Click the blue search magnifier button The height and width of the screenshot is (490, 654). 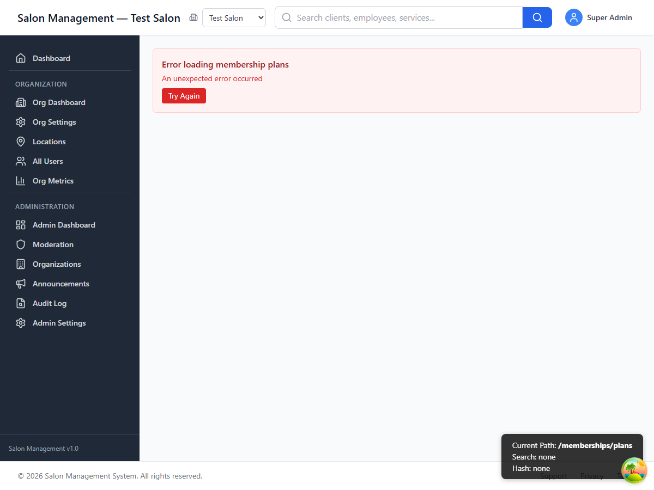537,17
